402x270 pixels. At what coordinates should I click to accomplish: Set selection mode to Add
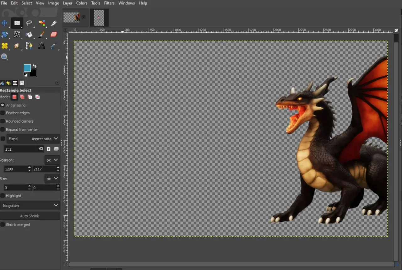(22, 97)
